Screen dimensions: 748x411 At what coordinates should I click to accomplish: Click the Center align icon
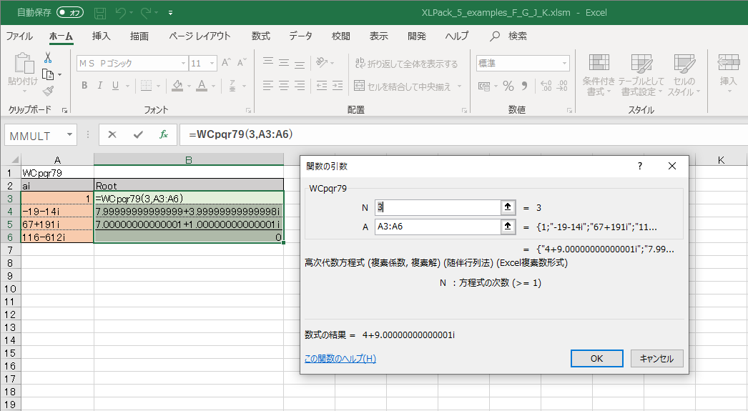(284, 86)
